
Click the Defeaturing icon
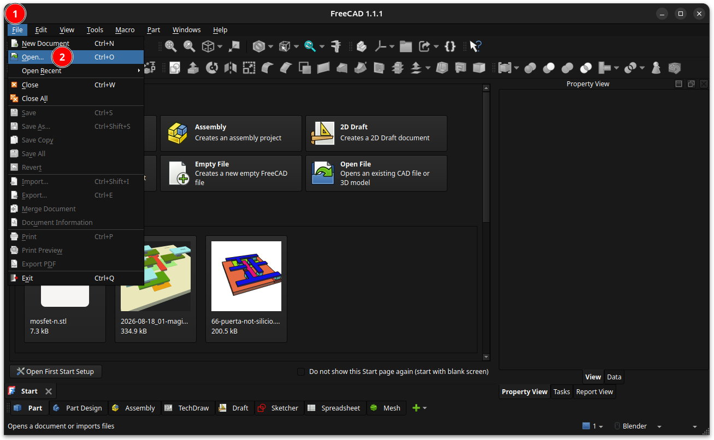675,68
